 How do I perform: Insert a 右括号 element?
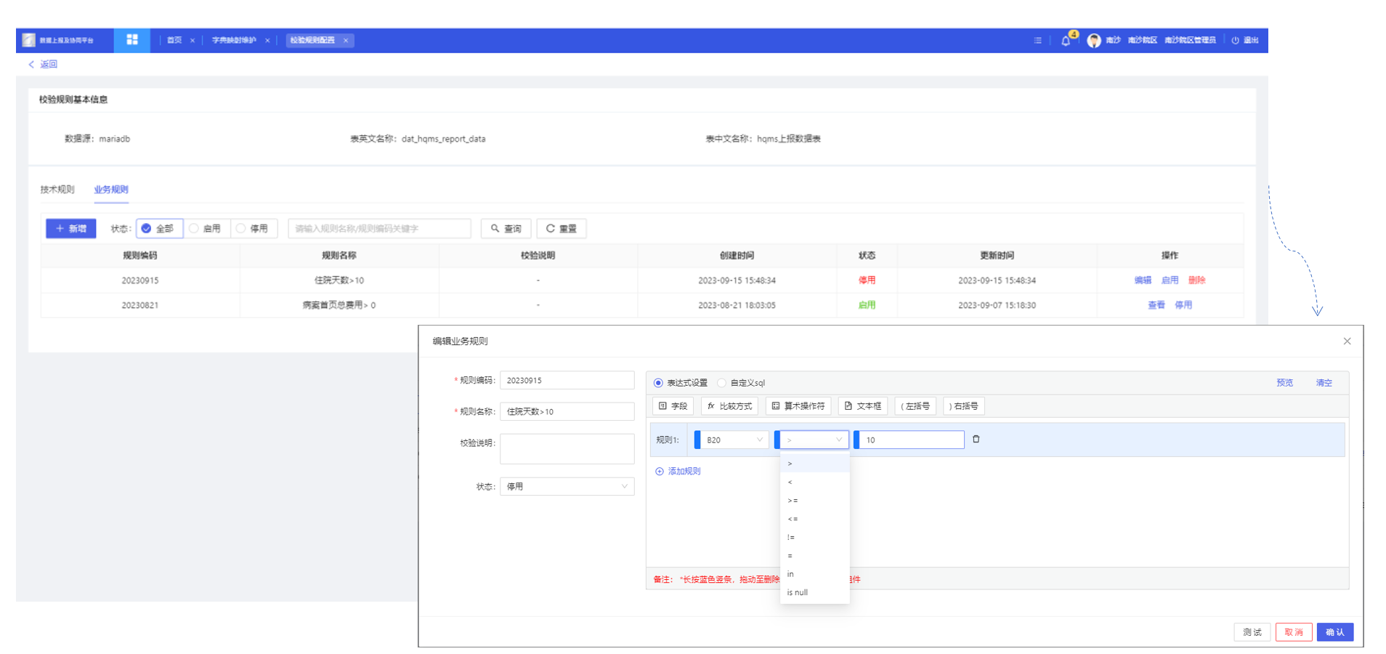tap(964, 406)
